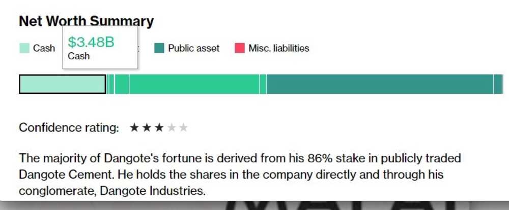This screenshot has height=210, width=509.
Task: Click the Confidence rating label
Action: [x=69, y=128]
